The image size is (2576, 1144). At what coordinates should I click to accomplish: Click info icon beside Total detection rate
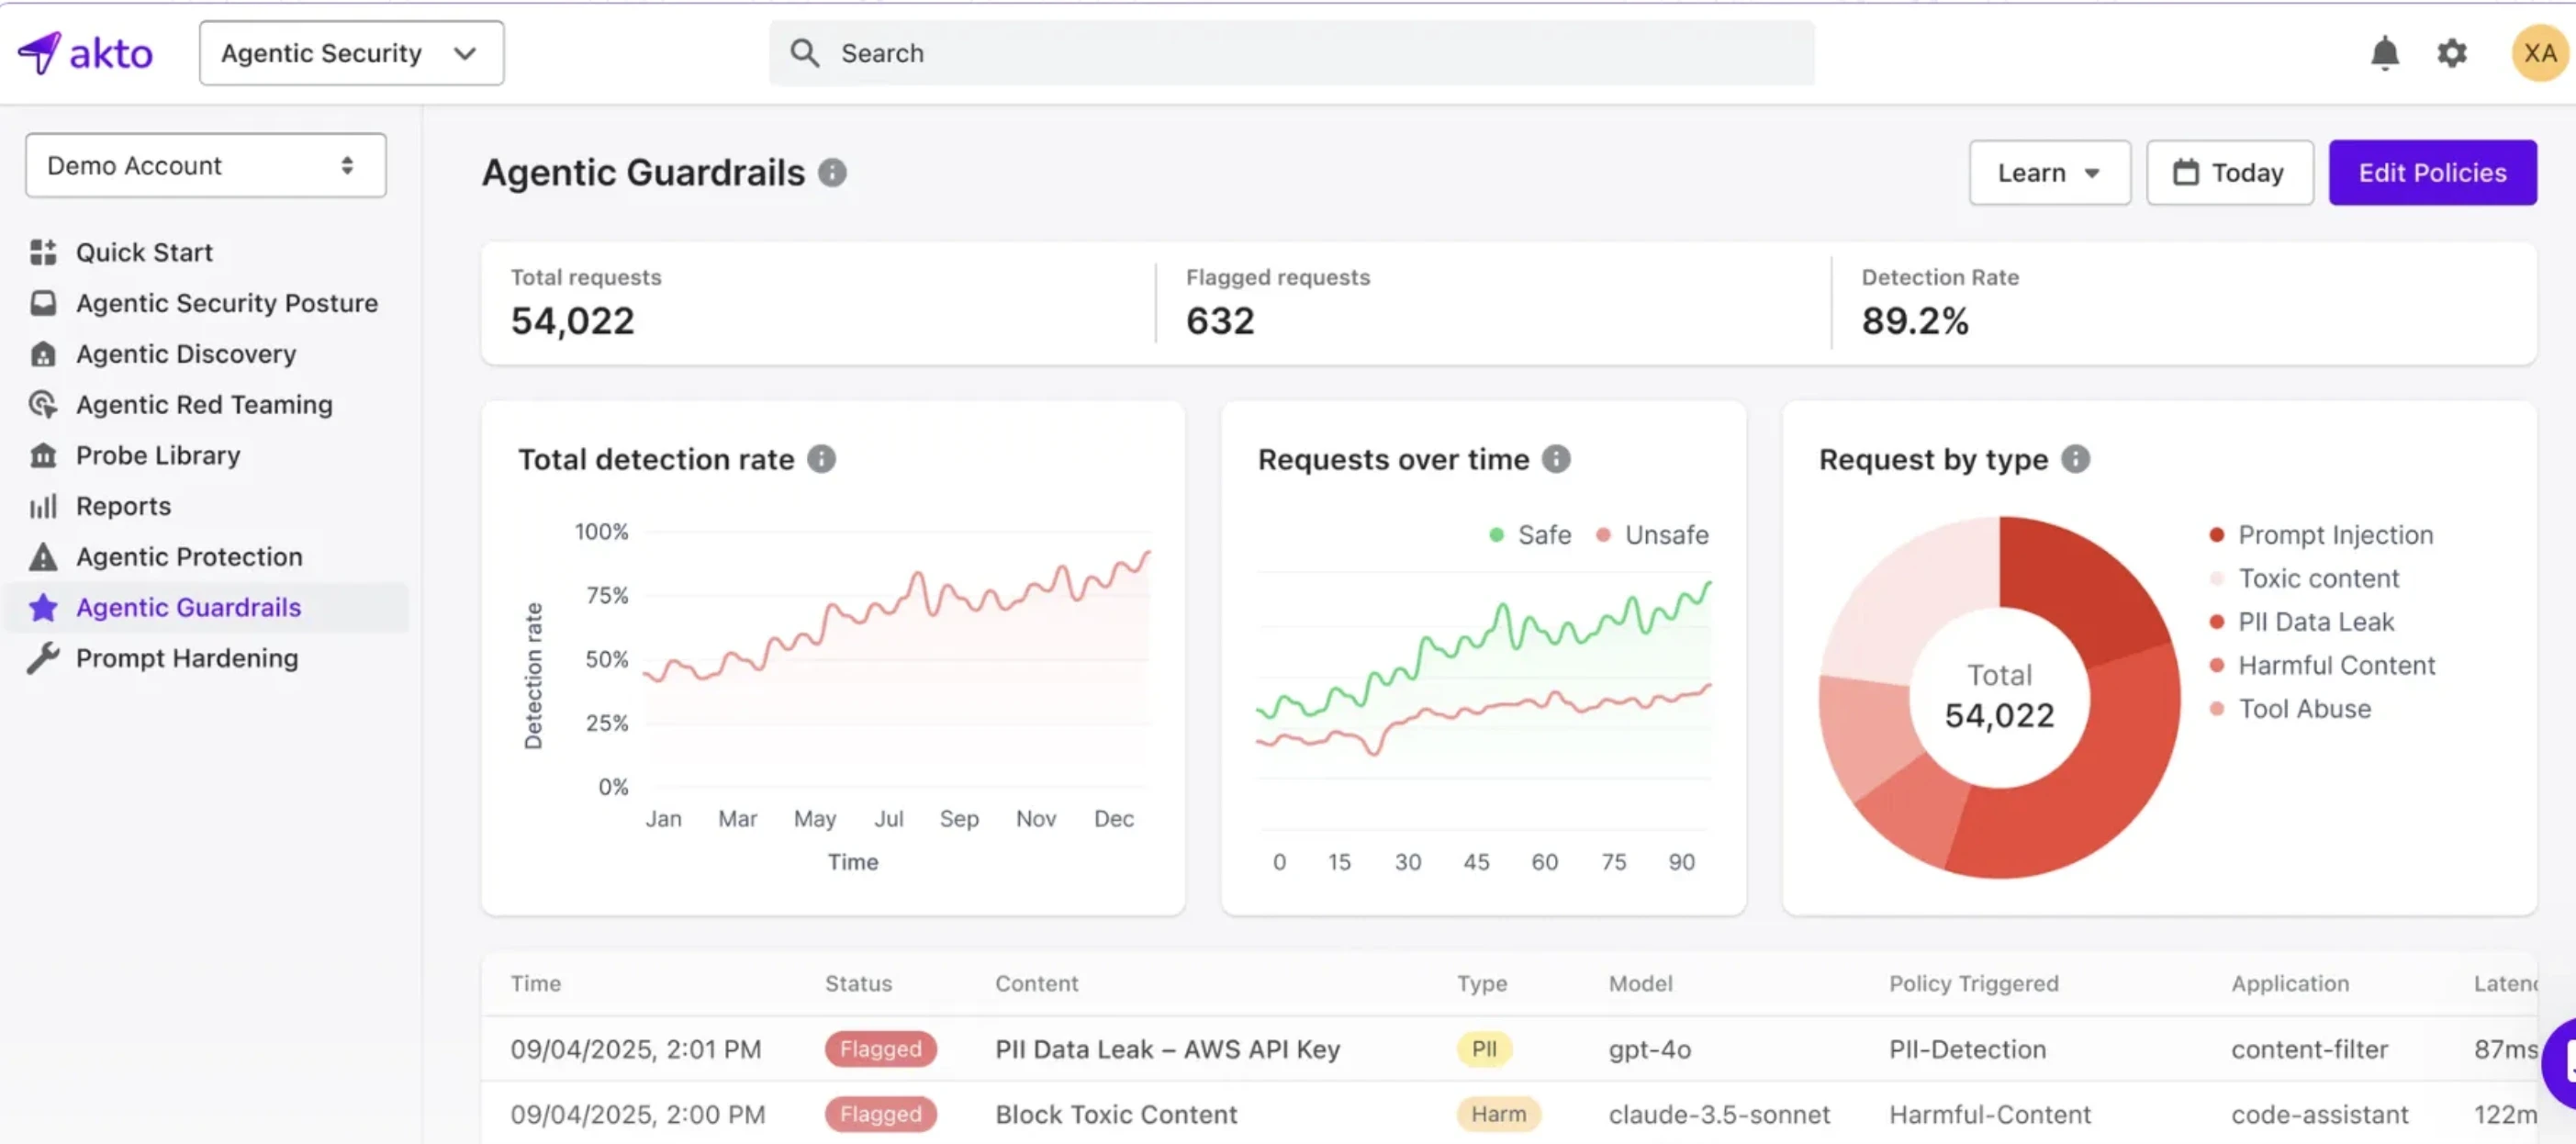[821, 459]
